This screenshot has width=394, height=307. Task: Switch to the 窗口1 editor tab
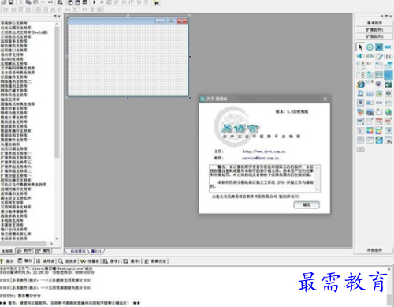point(96,251)
